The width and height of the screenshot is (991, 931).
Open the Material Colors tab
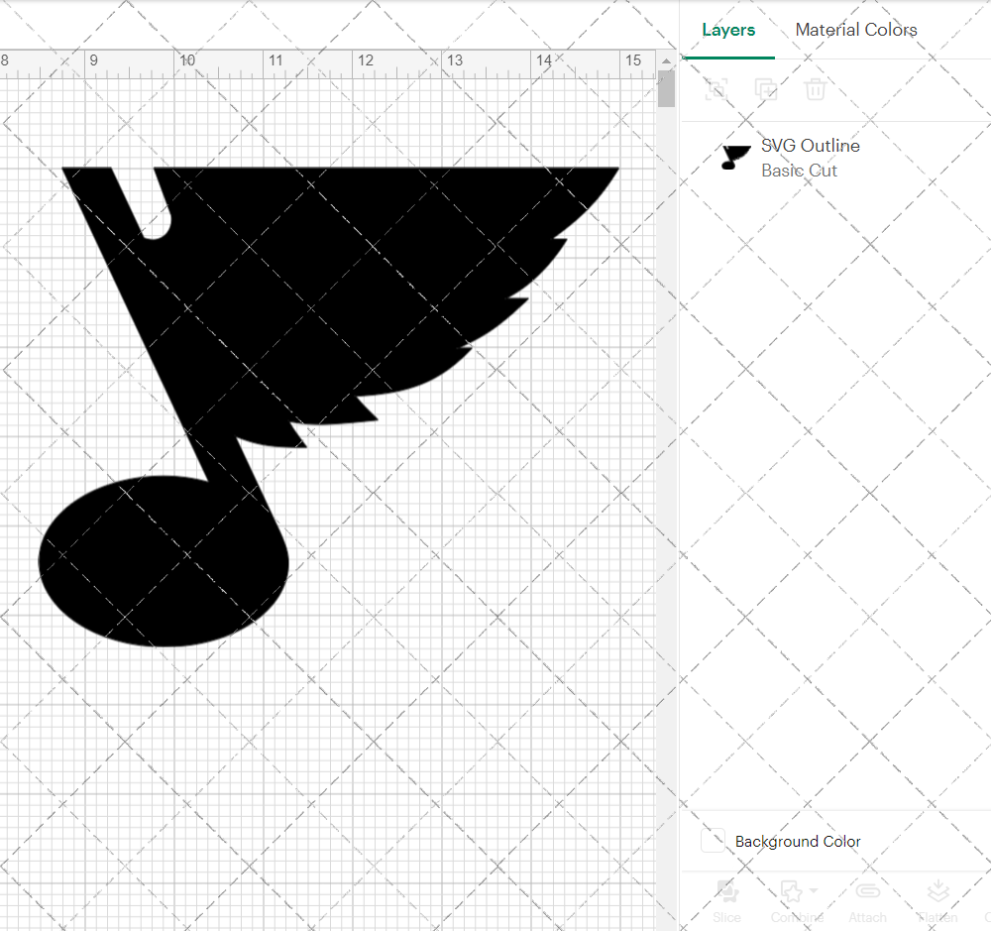pyautogui.click(x=856, y=30)
